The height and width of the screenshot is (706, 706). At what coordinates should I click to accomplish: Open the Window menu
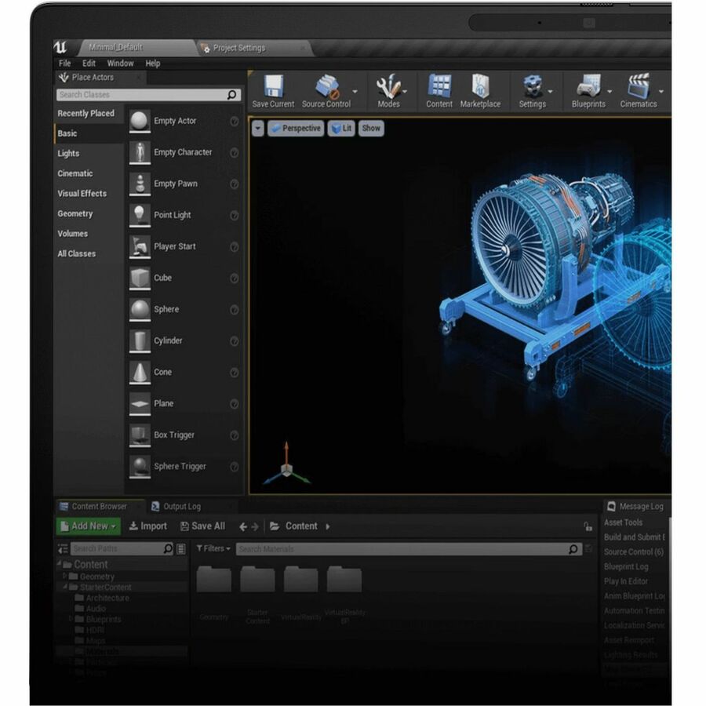(x=120, y=64)
